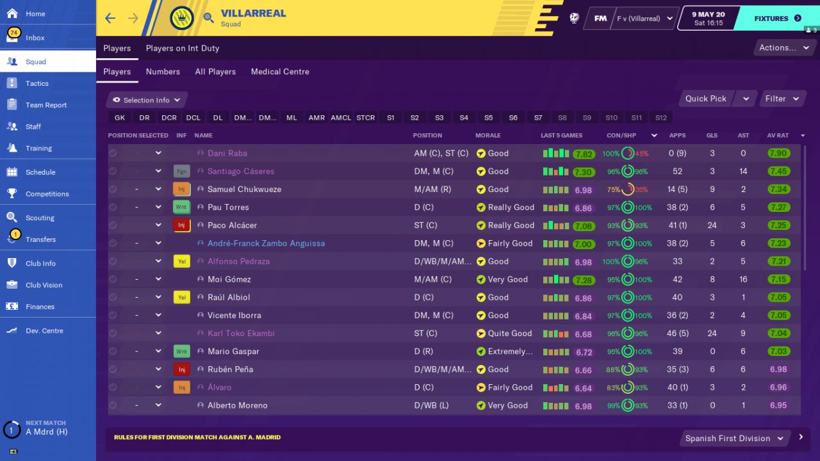
Task: Switch to Players on Int Duty tab
Action: click(183, 48)
